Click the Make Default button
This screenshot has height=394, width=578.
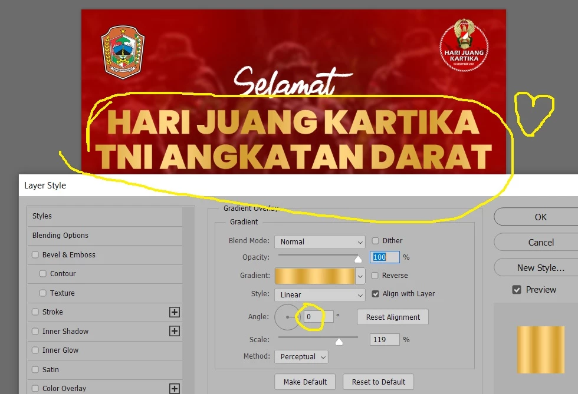pyautogui.click(x=306, y=382)
